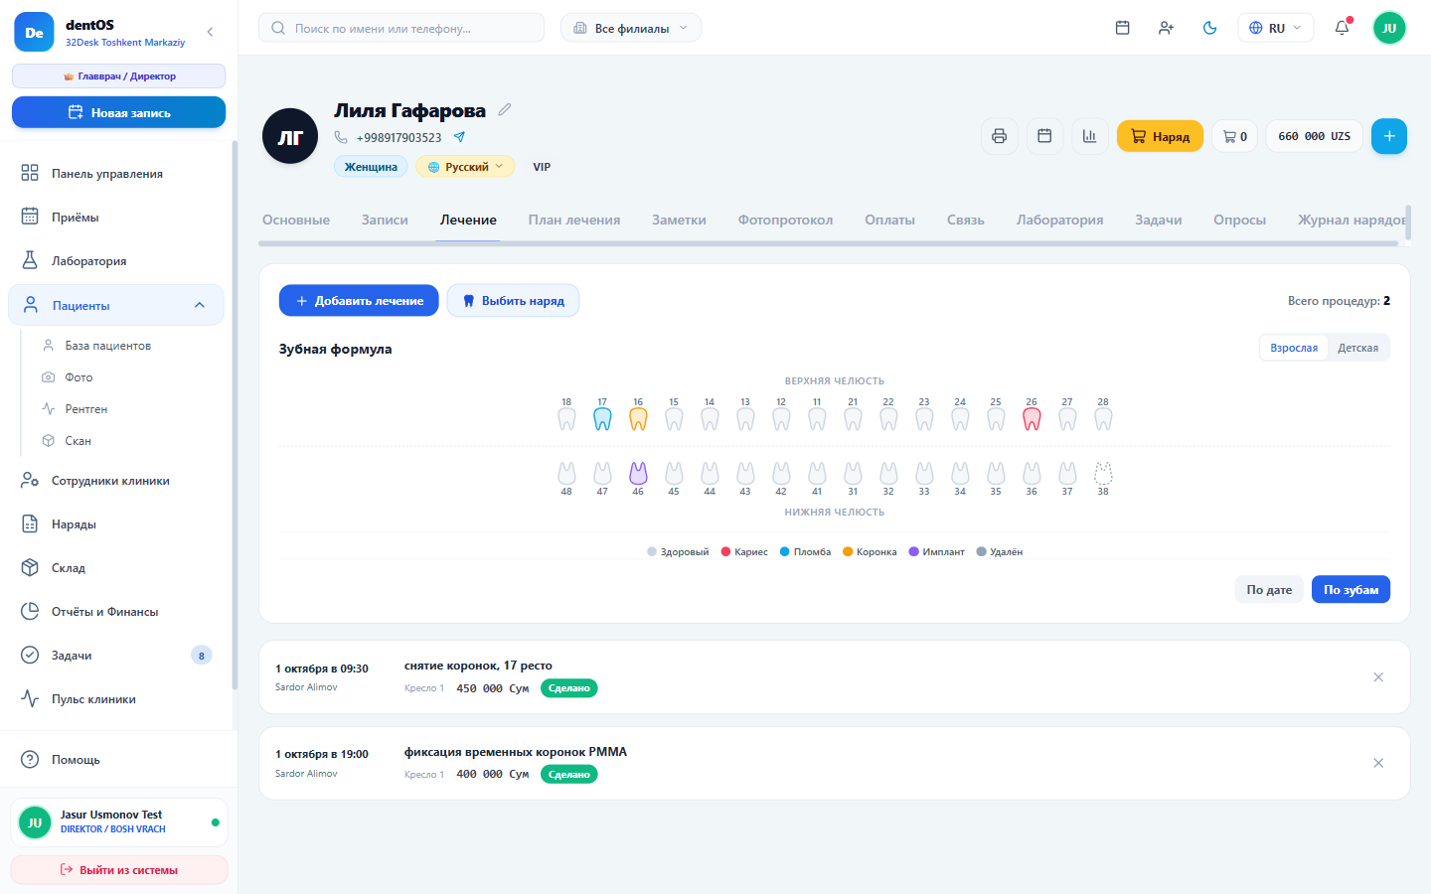
Task: Open the RU language selector
Action: click(x=1275, y=28)
